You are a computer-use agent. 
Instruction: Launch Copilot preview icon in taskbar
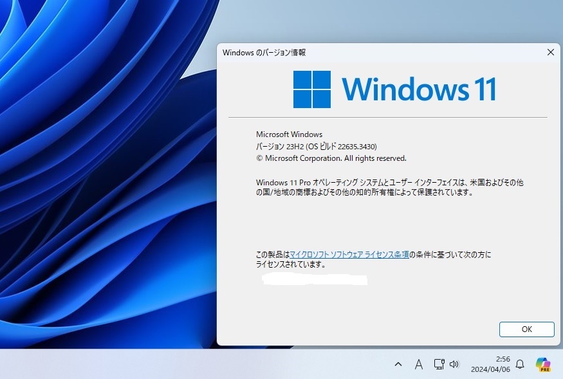[x=543, y=364]
